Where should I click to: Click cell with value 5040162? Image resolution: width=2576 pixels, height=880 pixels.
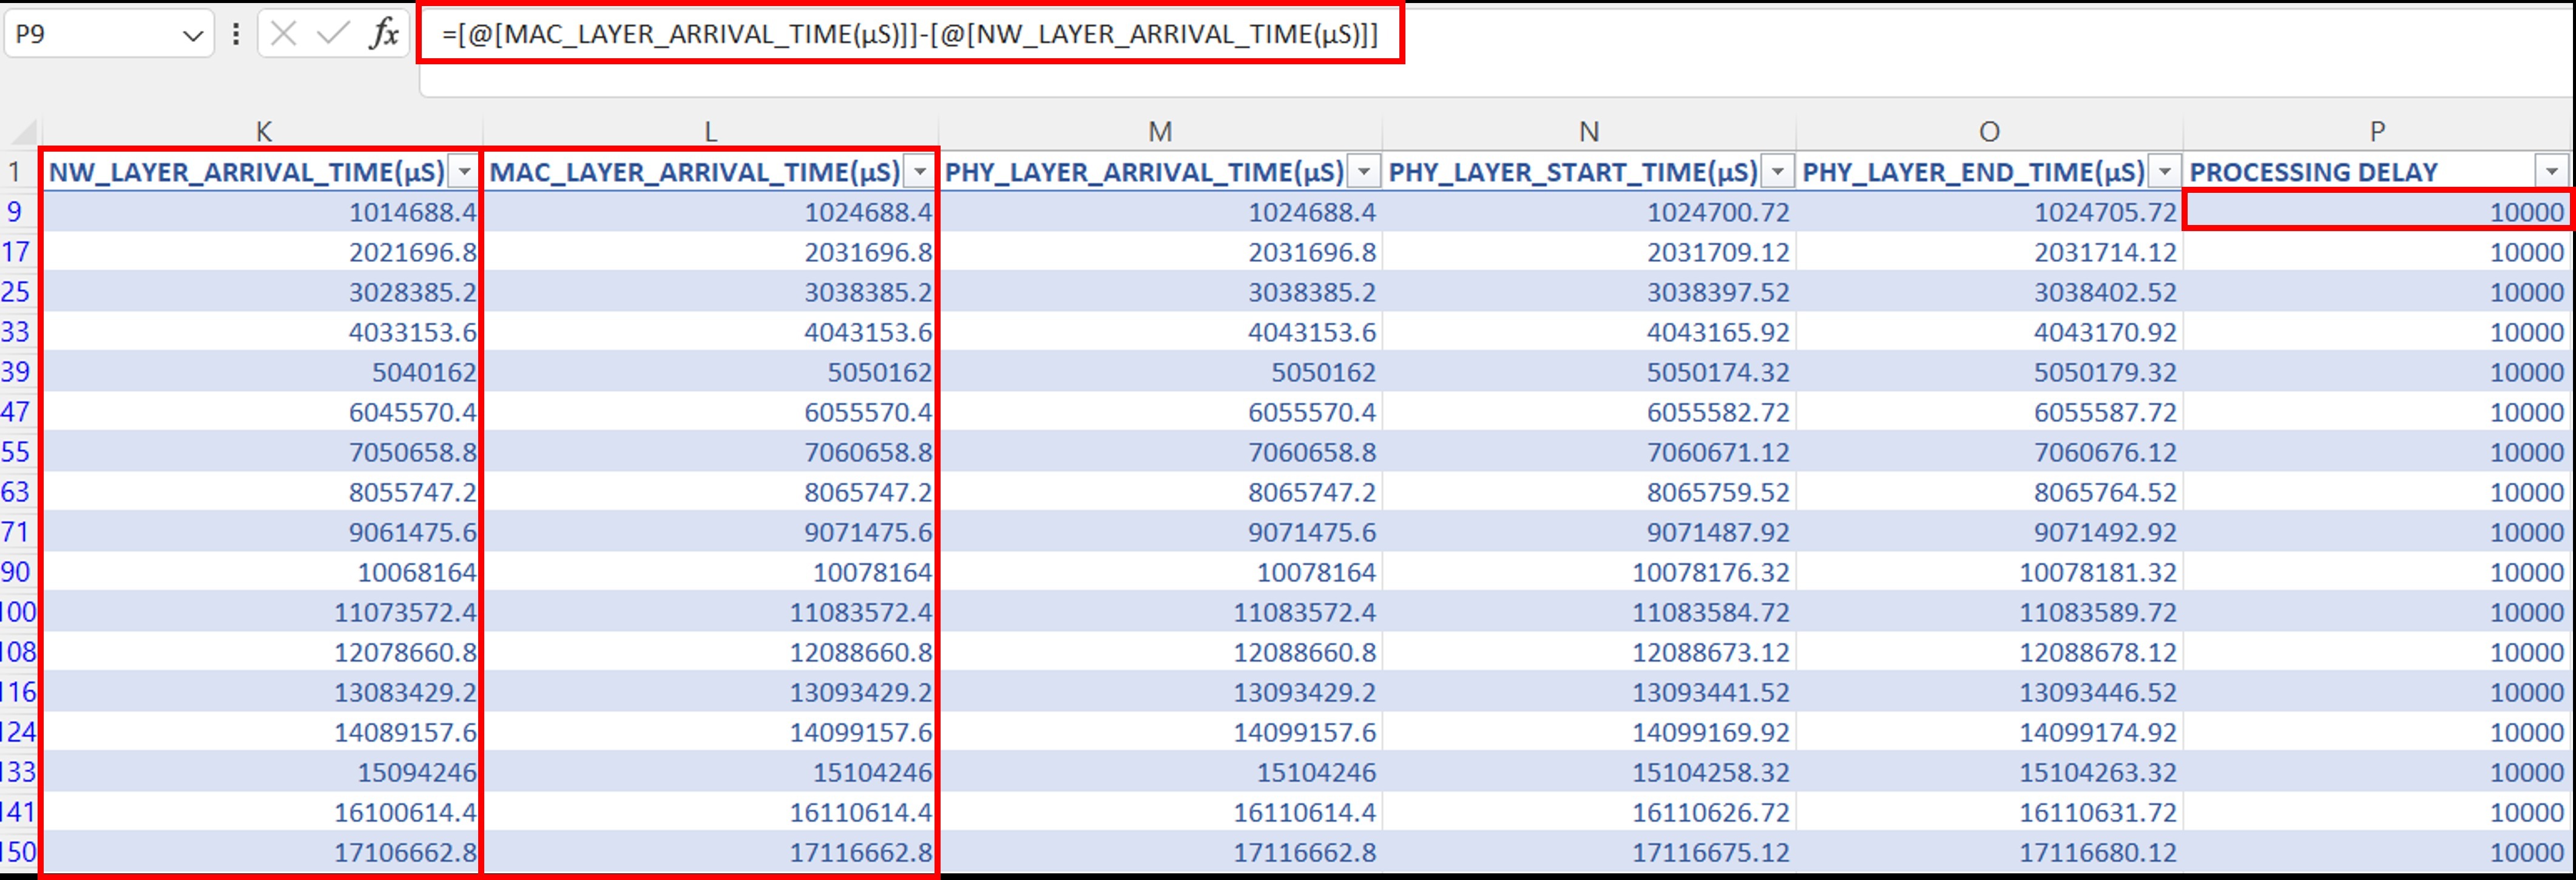pyautogui.click(x=262, y=372)
